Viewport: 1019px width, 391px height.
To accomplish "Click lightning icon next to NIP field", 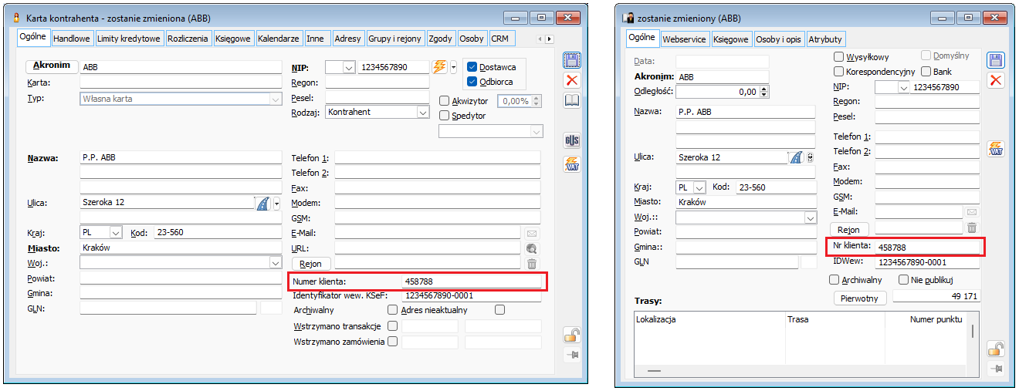I will [x=439, y=67].
